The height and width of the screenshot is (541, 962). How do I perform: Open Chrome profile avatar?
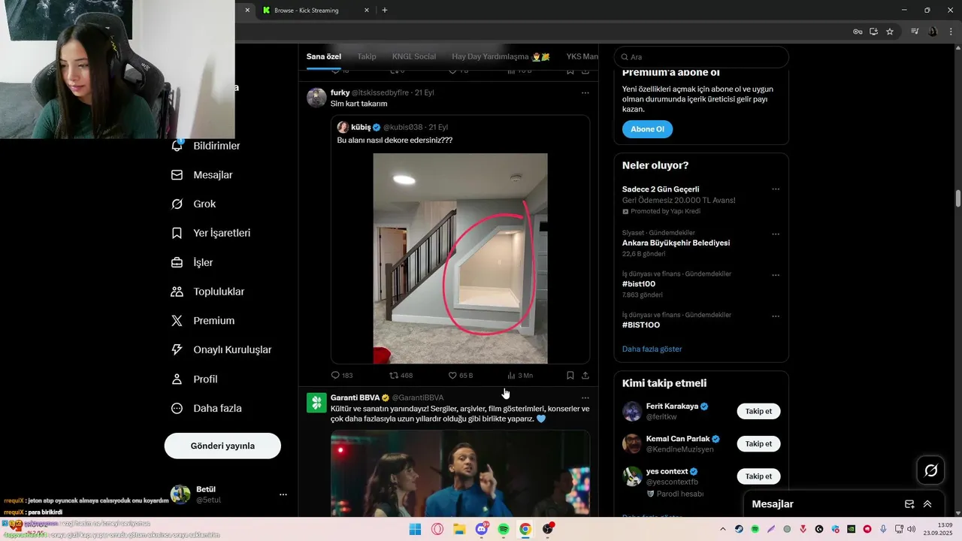(933, 32)
